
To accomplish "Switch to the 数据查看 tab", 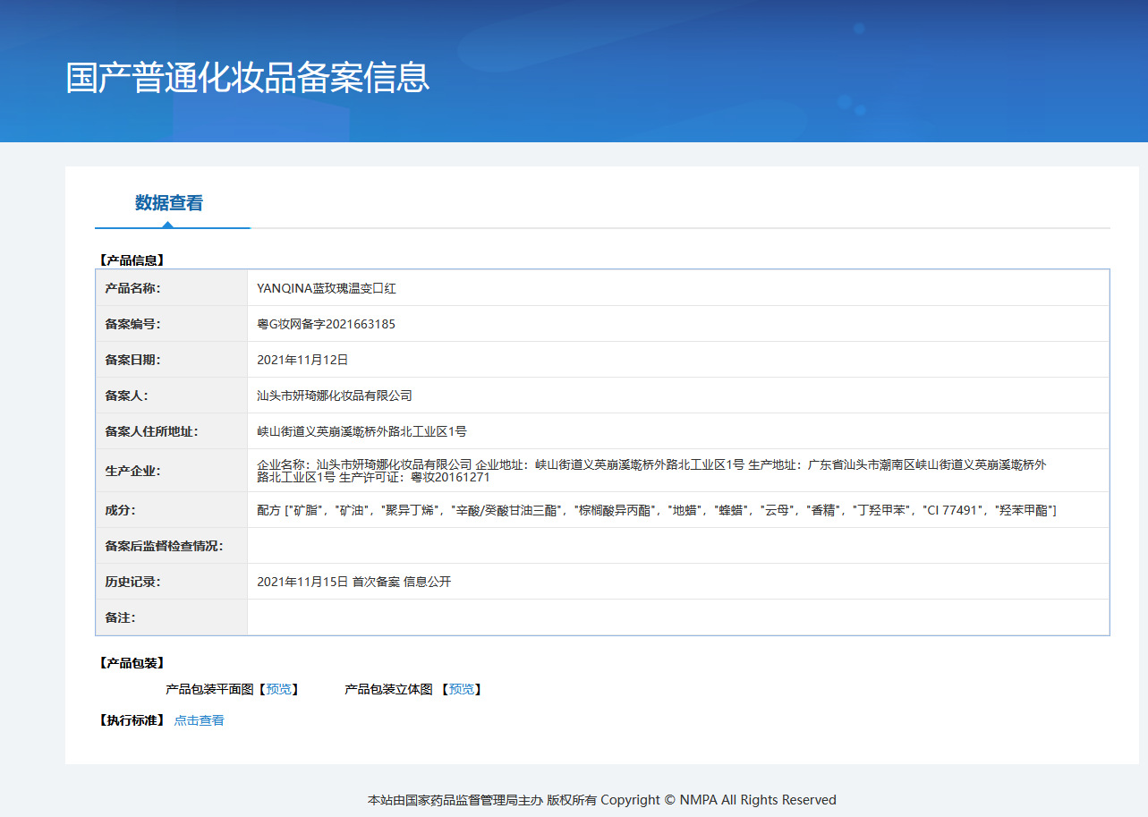I will click(169, 203).
